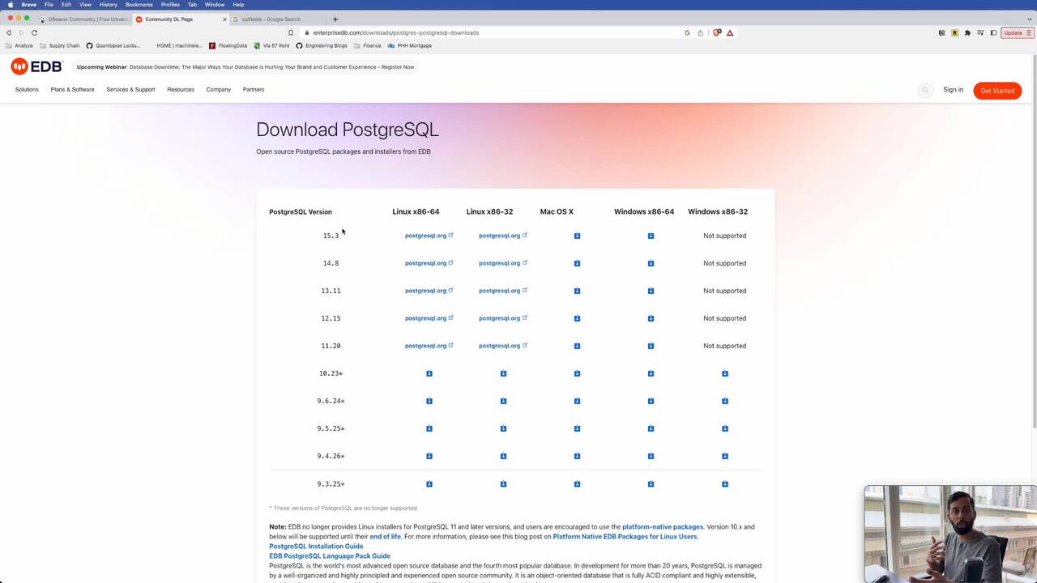This screenshot has height=583, width=1037.
Task: Open the Engineering Blogs bookmark
Action: (322, 45)
